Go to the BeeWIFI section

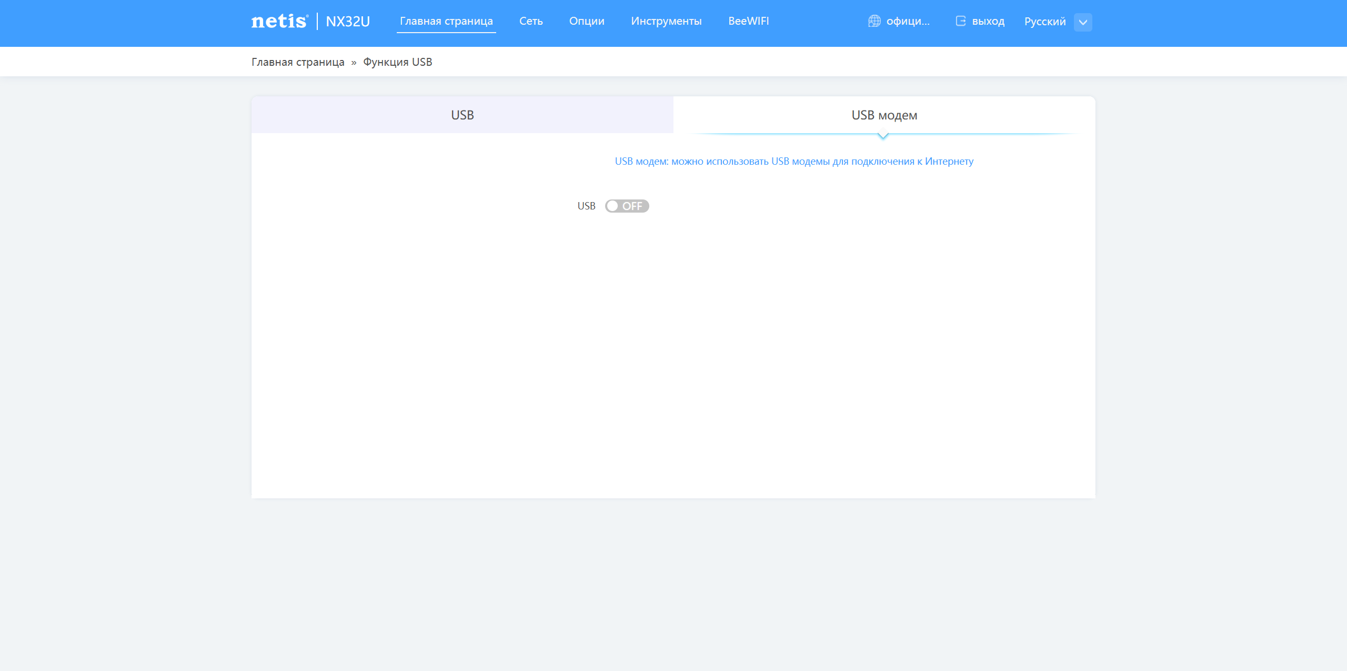pos(748,21)
